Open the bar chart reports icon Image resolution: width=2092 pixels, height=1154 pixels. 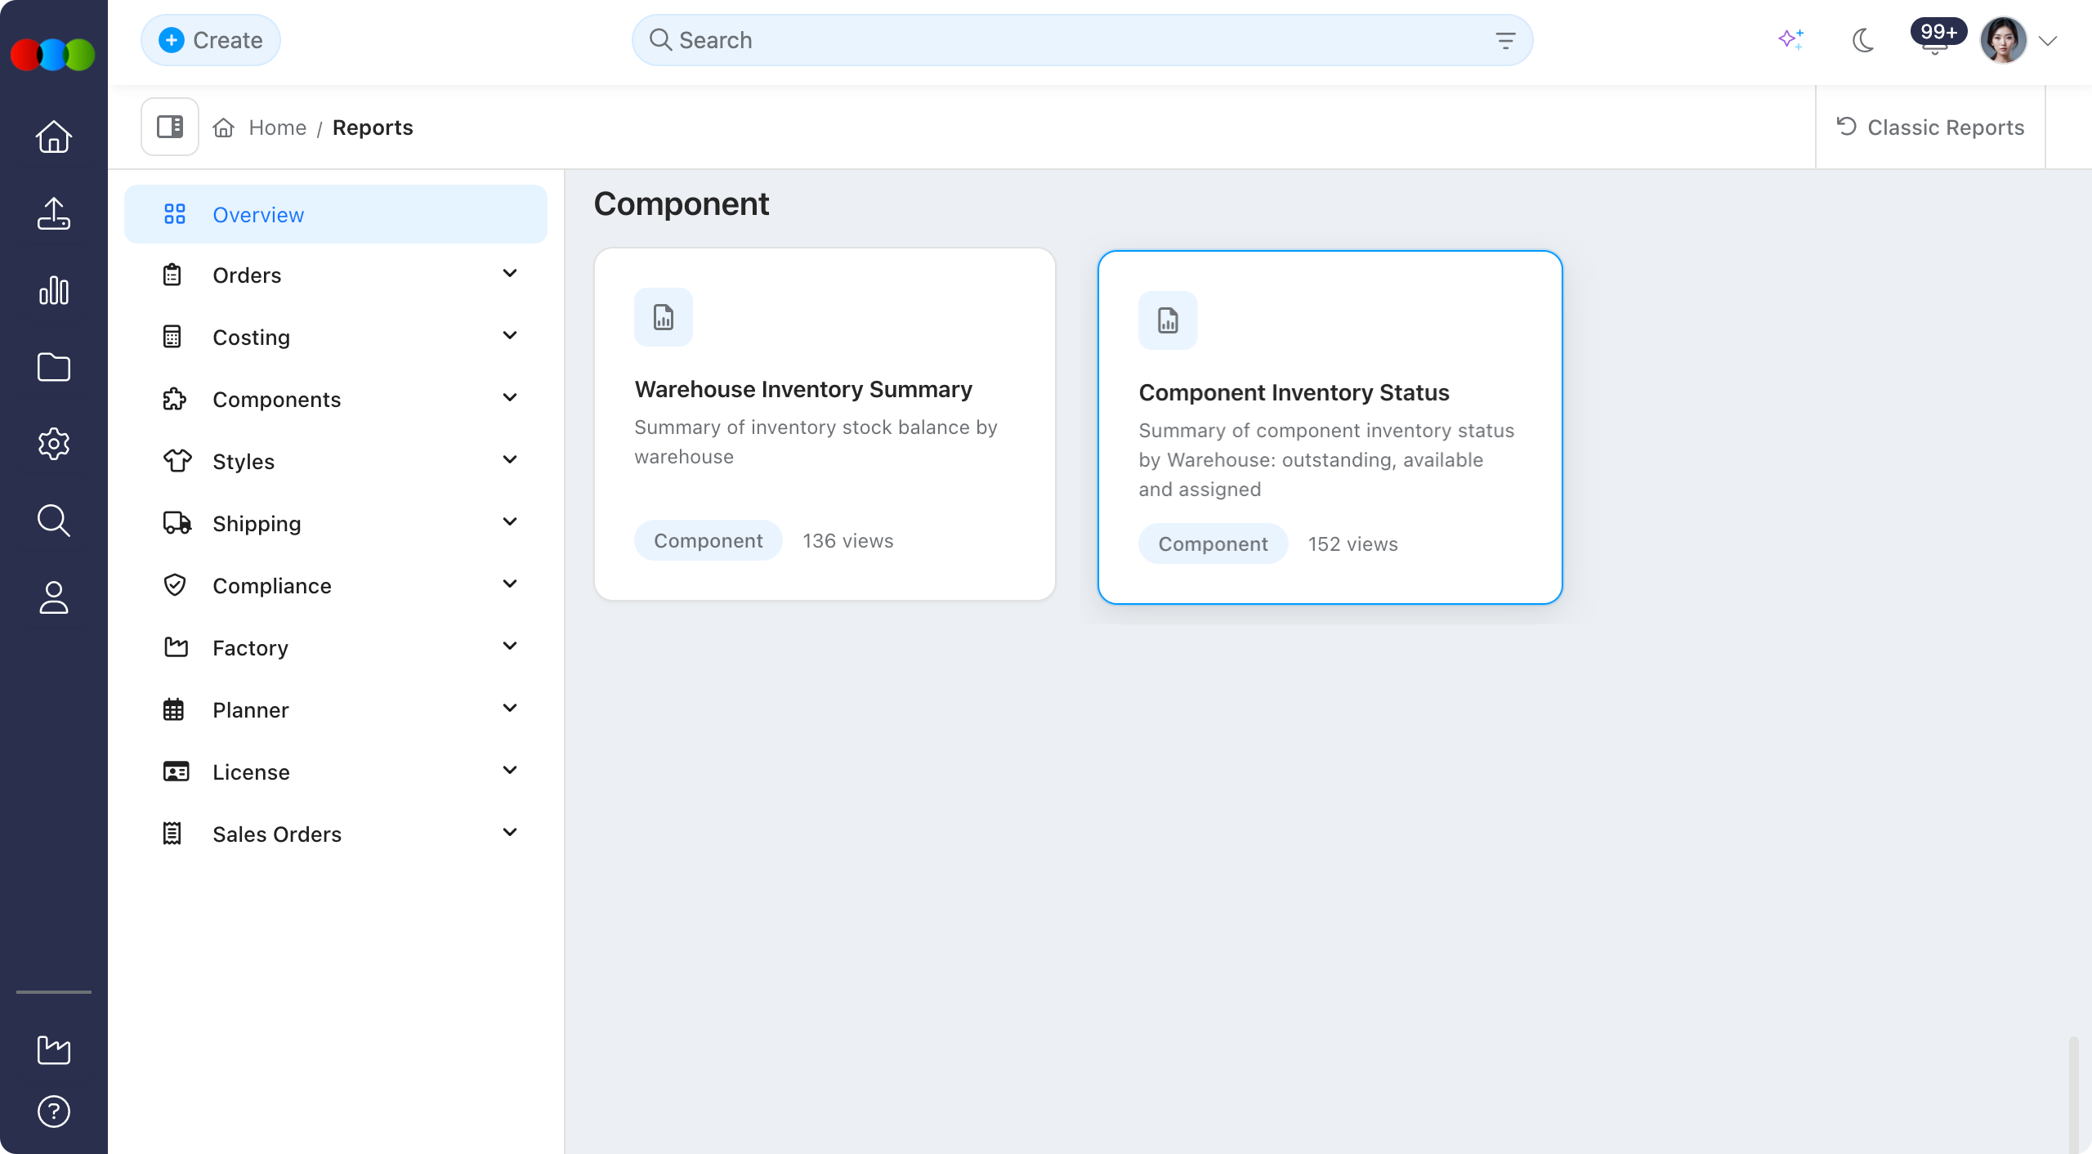pyautogui.click(x=54, y=290)
